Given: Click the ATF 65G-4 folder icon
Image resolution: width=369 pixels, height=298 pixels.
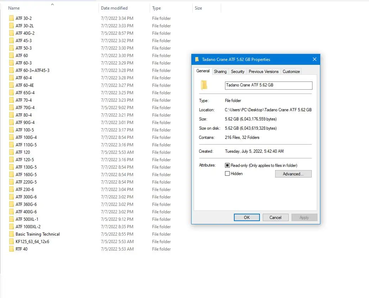Looking at the screenshot, I should point(11,93).
